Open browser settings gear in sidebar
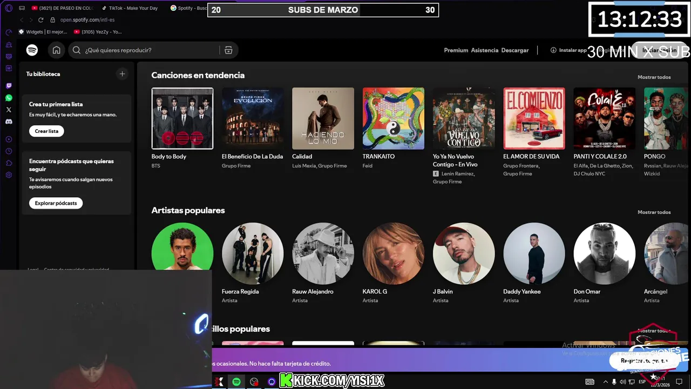This screenshot has height=389, width=691. click(9, 175)
